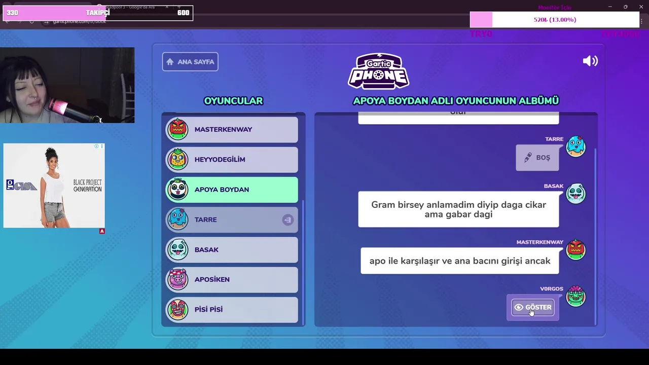The width and height of the screenshot is (649, 365).
Task: Click V0RGOS's zombie avatar in album
Action: pos(575,296)
